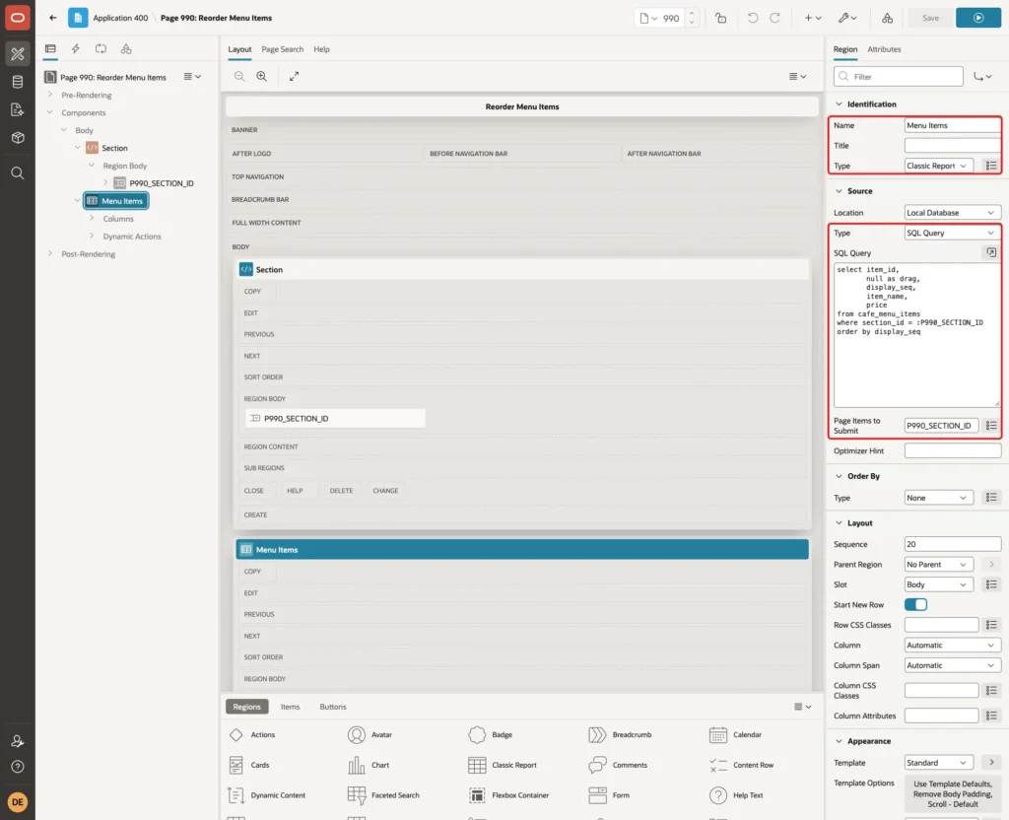
Task: Switch to Attributes tab in property editor
Action: (x=884, y=49)
